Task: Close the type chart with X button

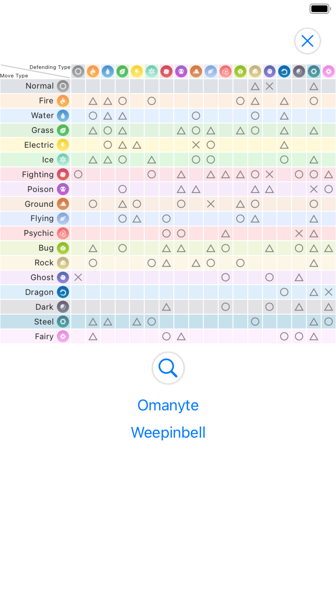Action: 307,41
